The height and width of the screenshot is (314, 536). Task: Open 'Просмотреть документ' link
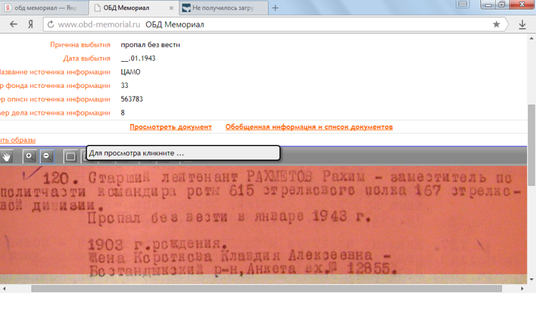pyautogui.click(x=171, y=127)
